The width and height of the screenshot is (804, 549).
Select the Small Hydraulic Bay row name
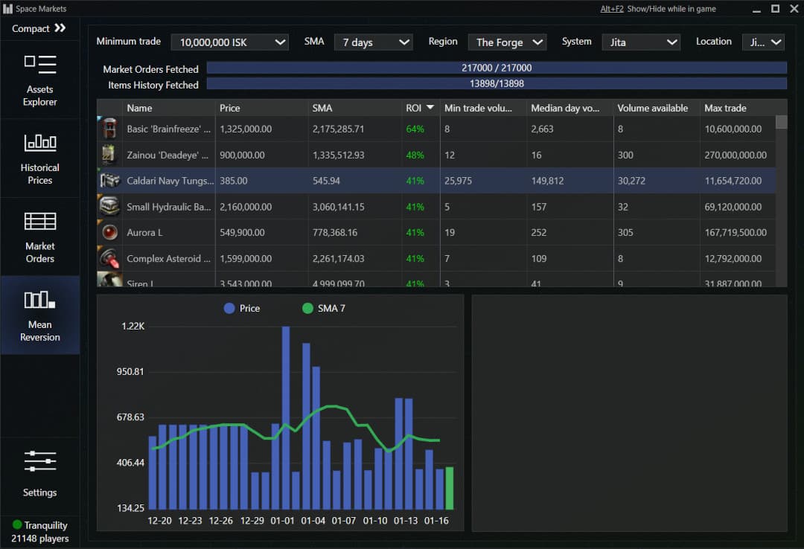(169, 207)
